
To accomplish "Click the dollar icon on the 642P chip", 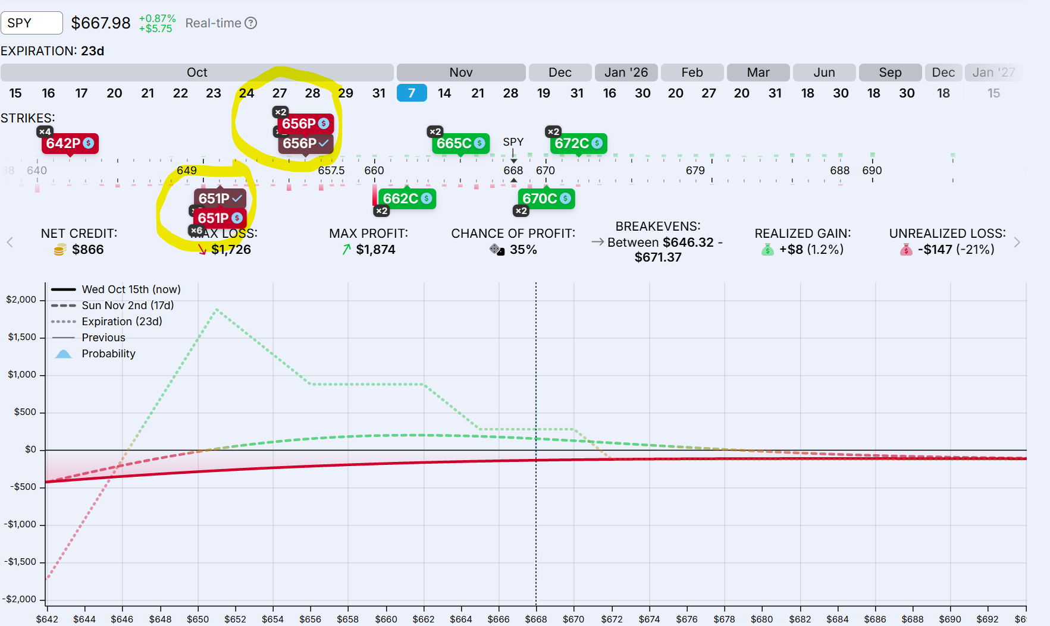I will [89, 143].
